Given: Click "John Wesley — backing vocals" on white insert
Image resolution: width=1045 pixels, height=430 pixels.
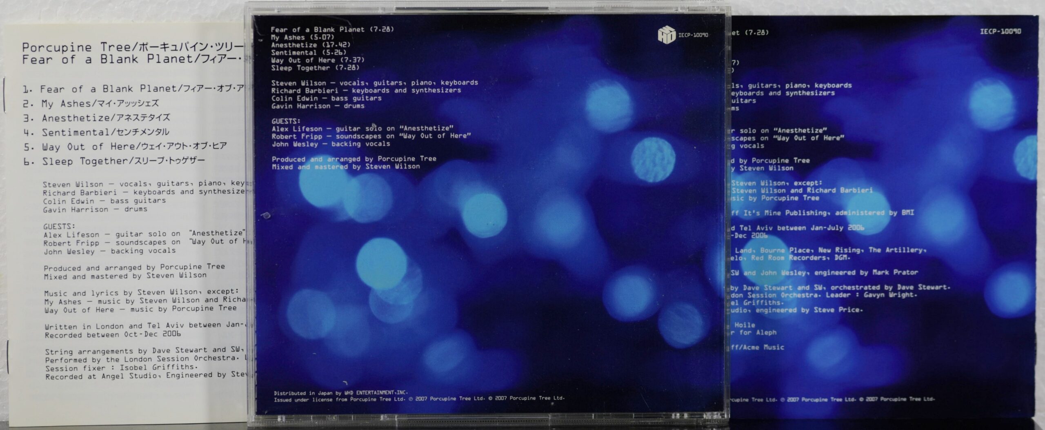Looking at the screenshot, I should point(110,251).
